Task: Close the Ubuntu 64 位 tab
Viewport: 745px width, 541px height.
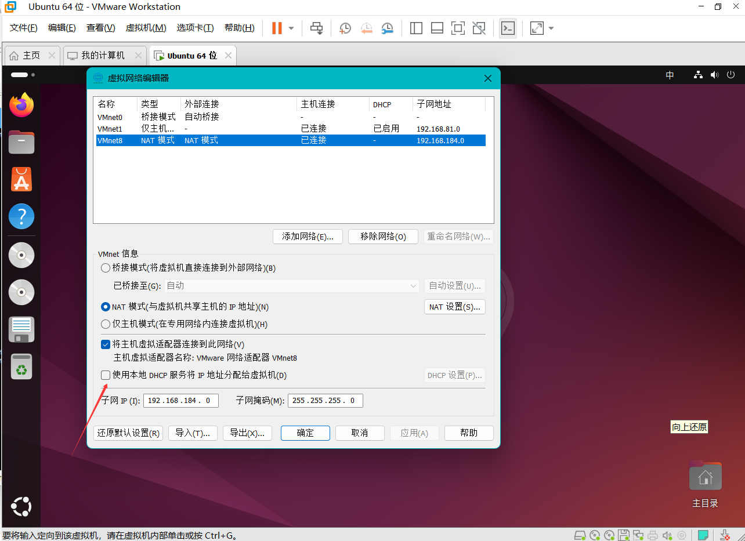Action: click(x=228, y=56)
